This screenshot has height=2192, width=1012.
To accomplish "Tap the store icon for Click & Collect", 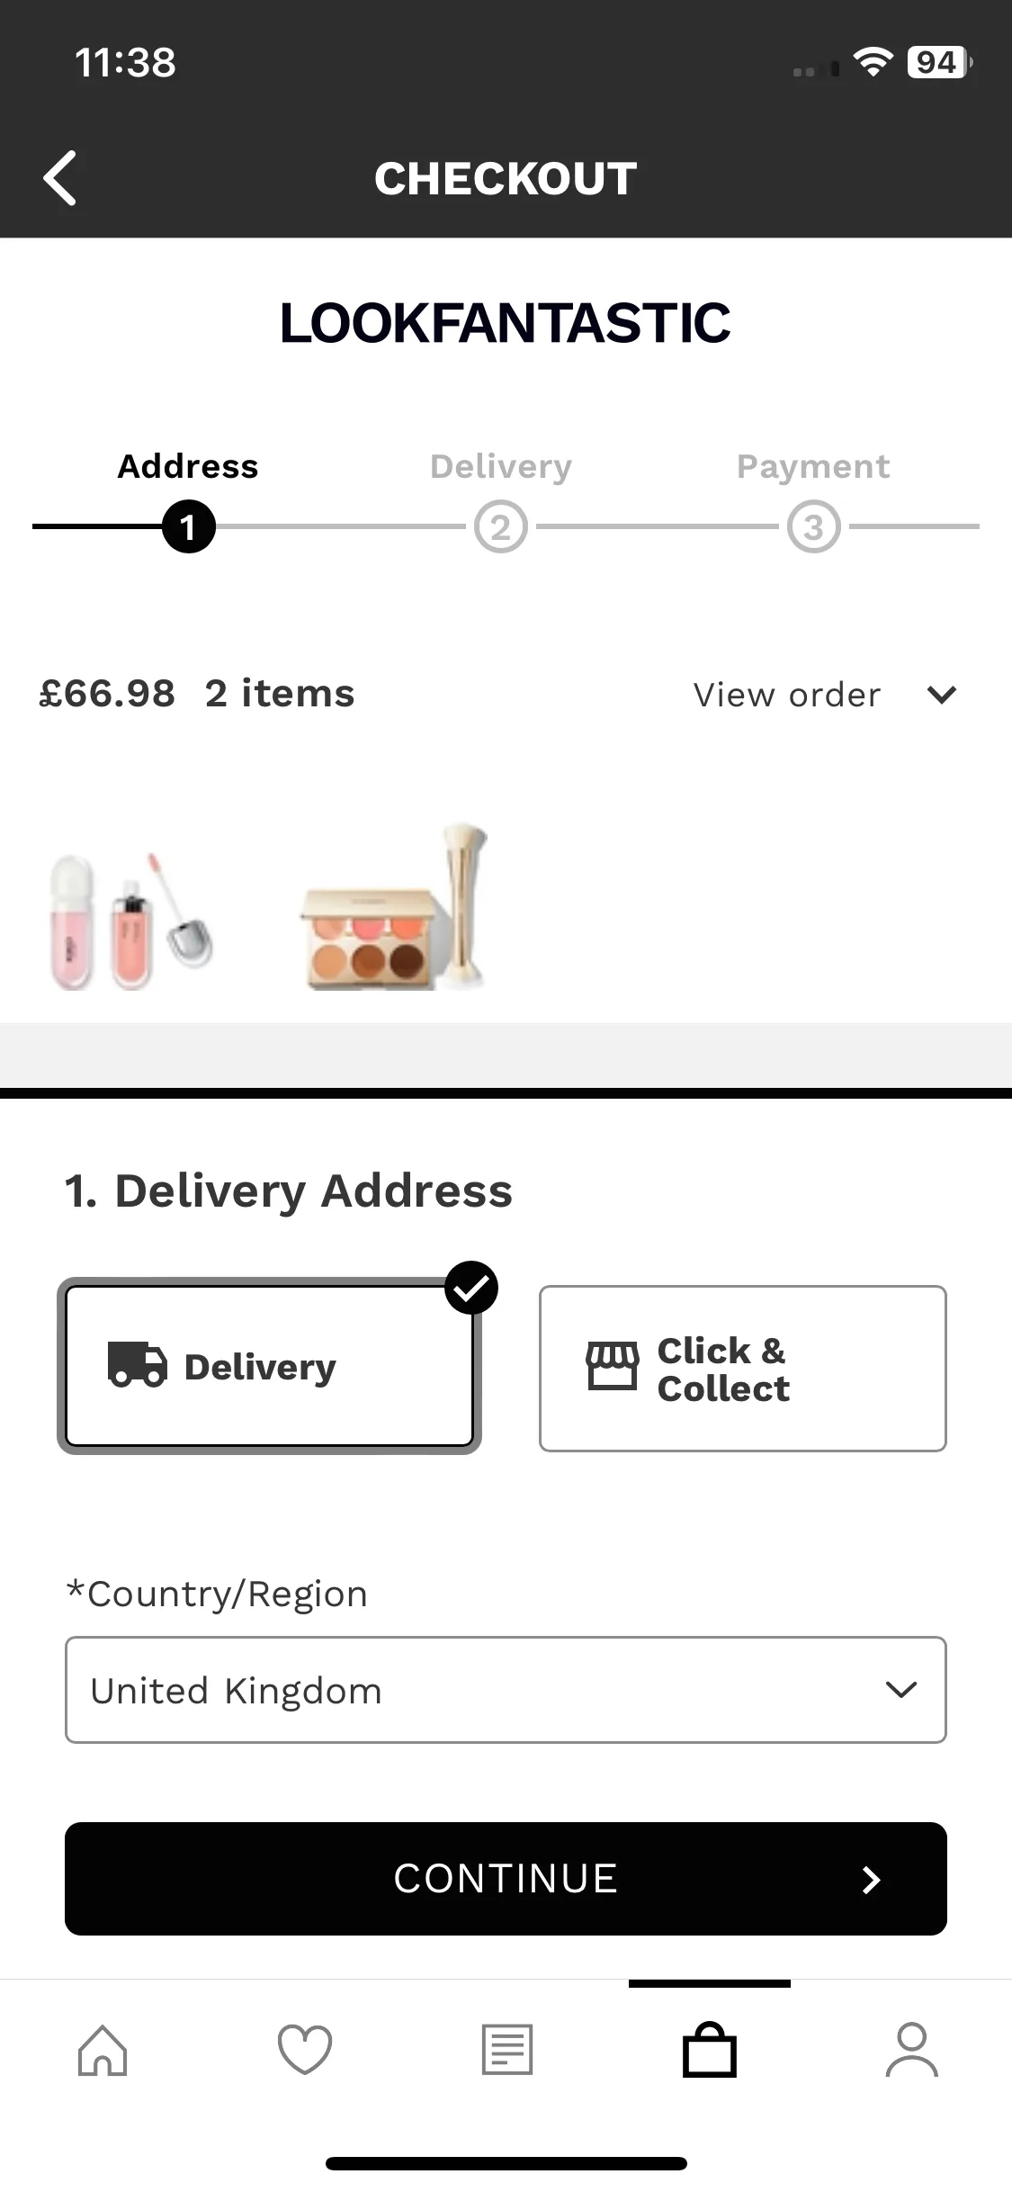I will pyautogui.click(x=613, y=1365).
